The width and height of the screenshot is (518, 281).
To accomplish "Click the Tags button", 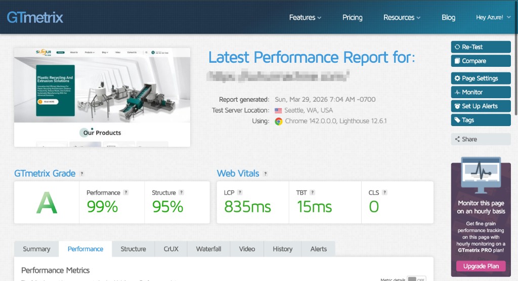I will pyautogui.click(x=481, y=120).
